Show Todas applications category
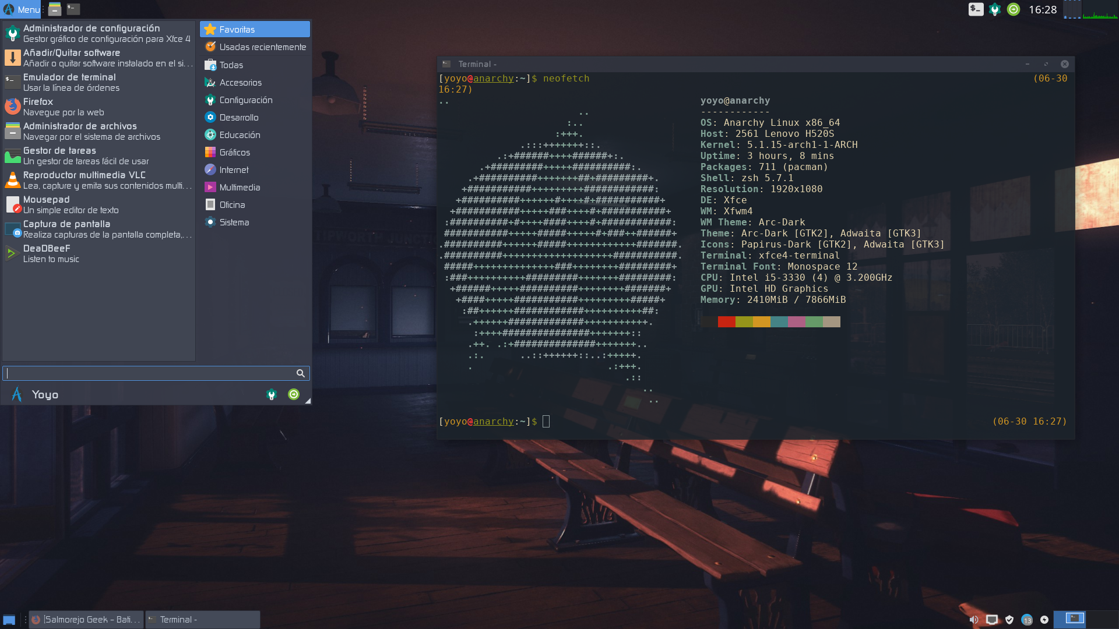 pyautogui.click(x=231, y=65)
